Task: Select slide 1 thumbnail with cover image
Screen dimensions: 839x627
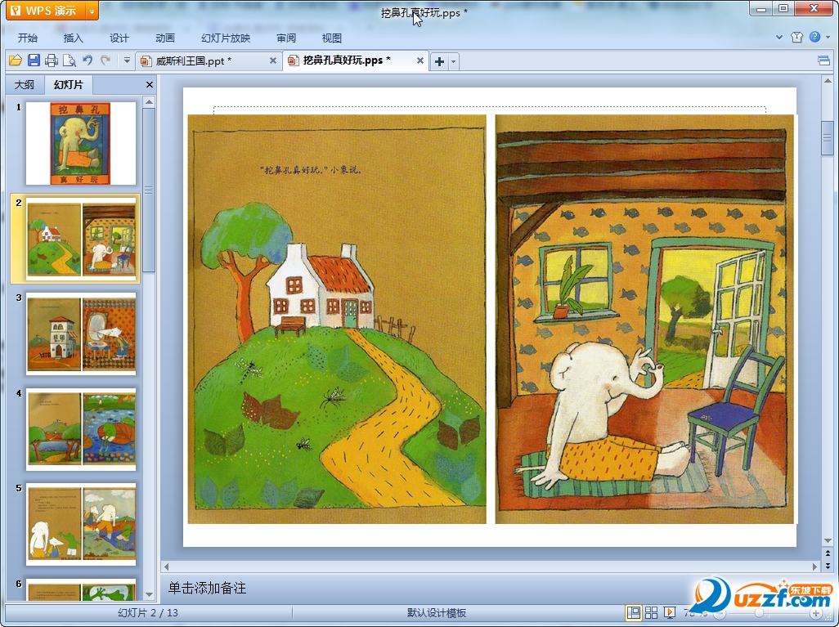Action: (x=81, y=143)
